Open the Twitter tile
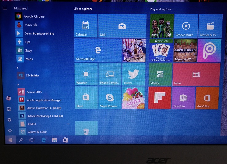The height and width of the screenshot is (164, 227). point(134,74)
